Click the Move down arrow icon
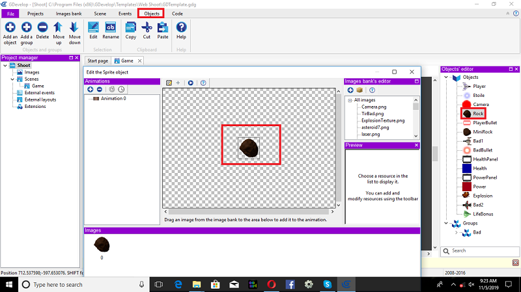This screenshot has width=521, height=292. point(74,27)
